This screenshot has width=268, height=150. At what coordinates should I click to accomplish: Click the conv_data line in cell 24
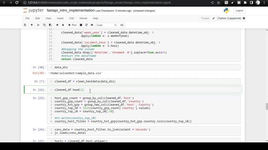click(x=102, y=130)
